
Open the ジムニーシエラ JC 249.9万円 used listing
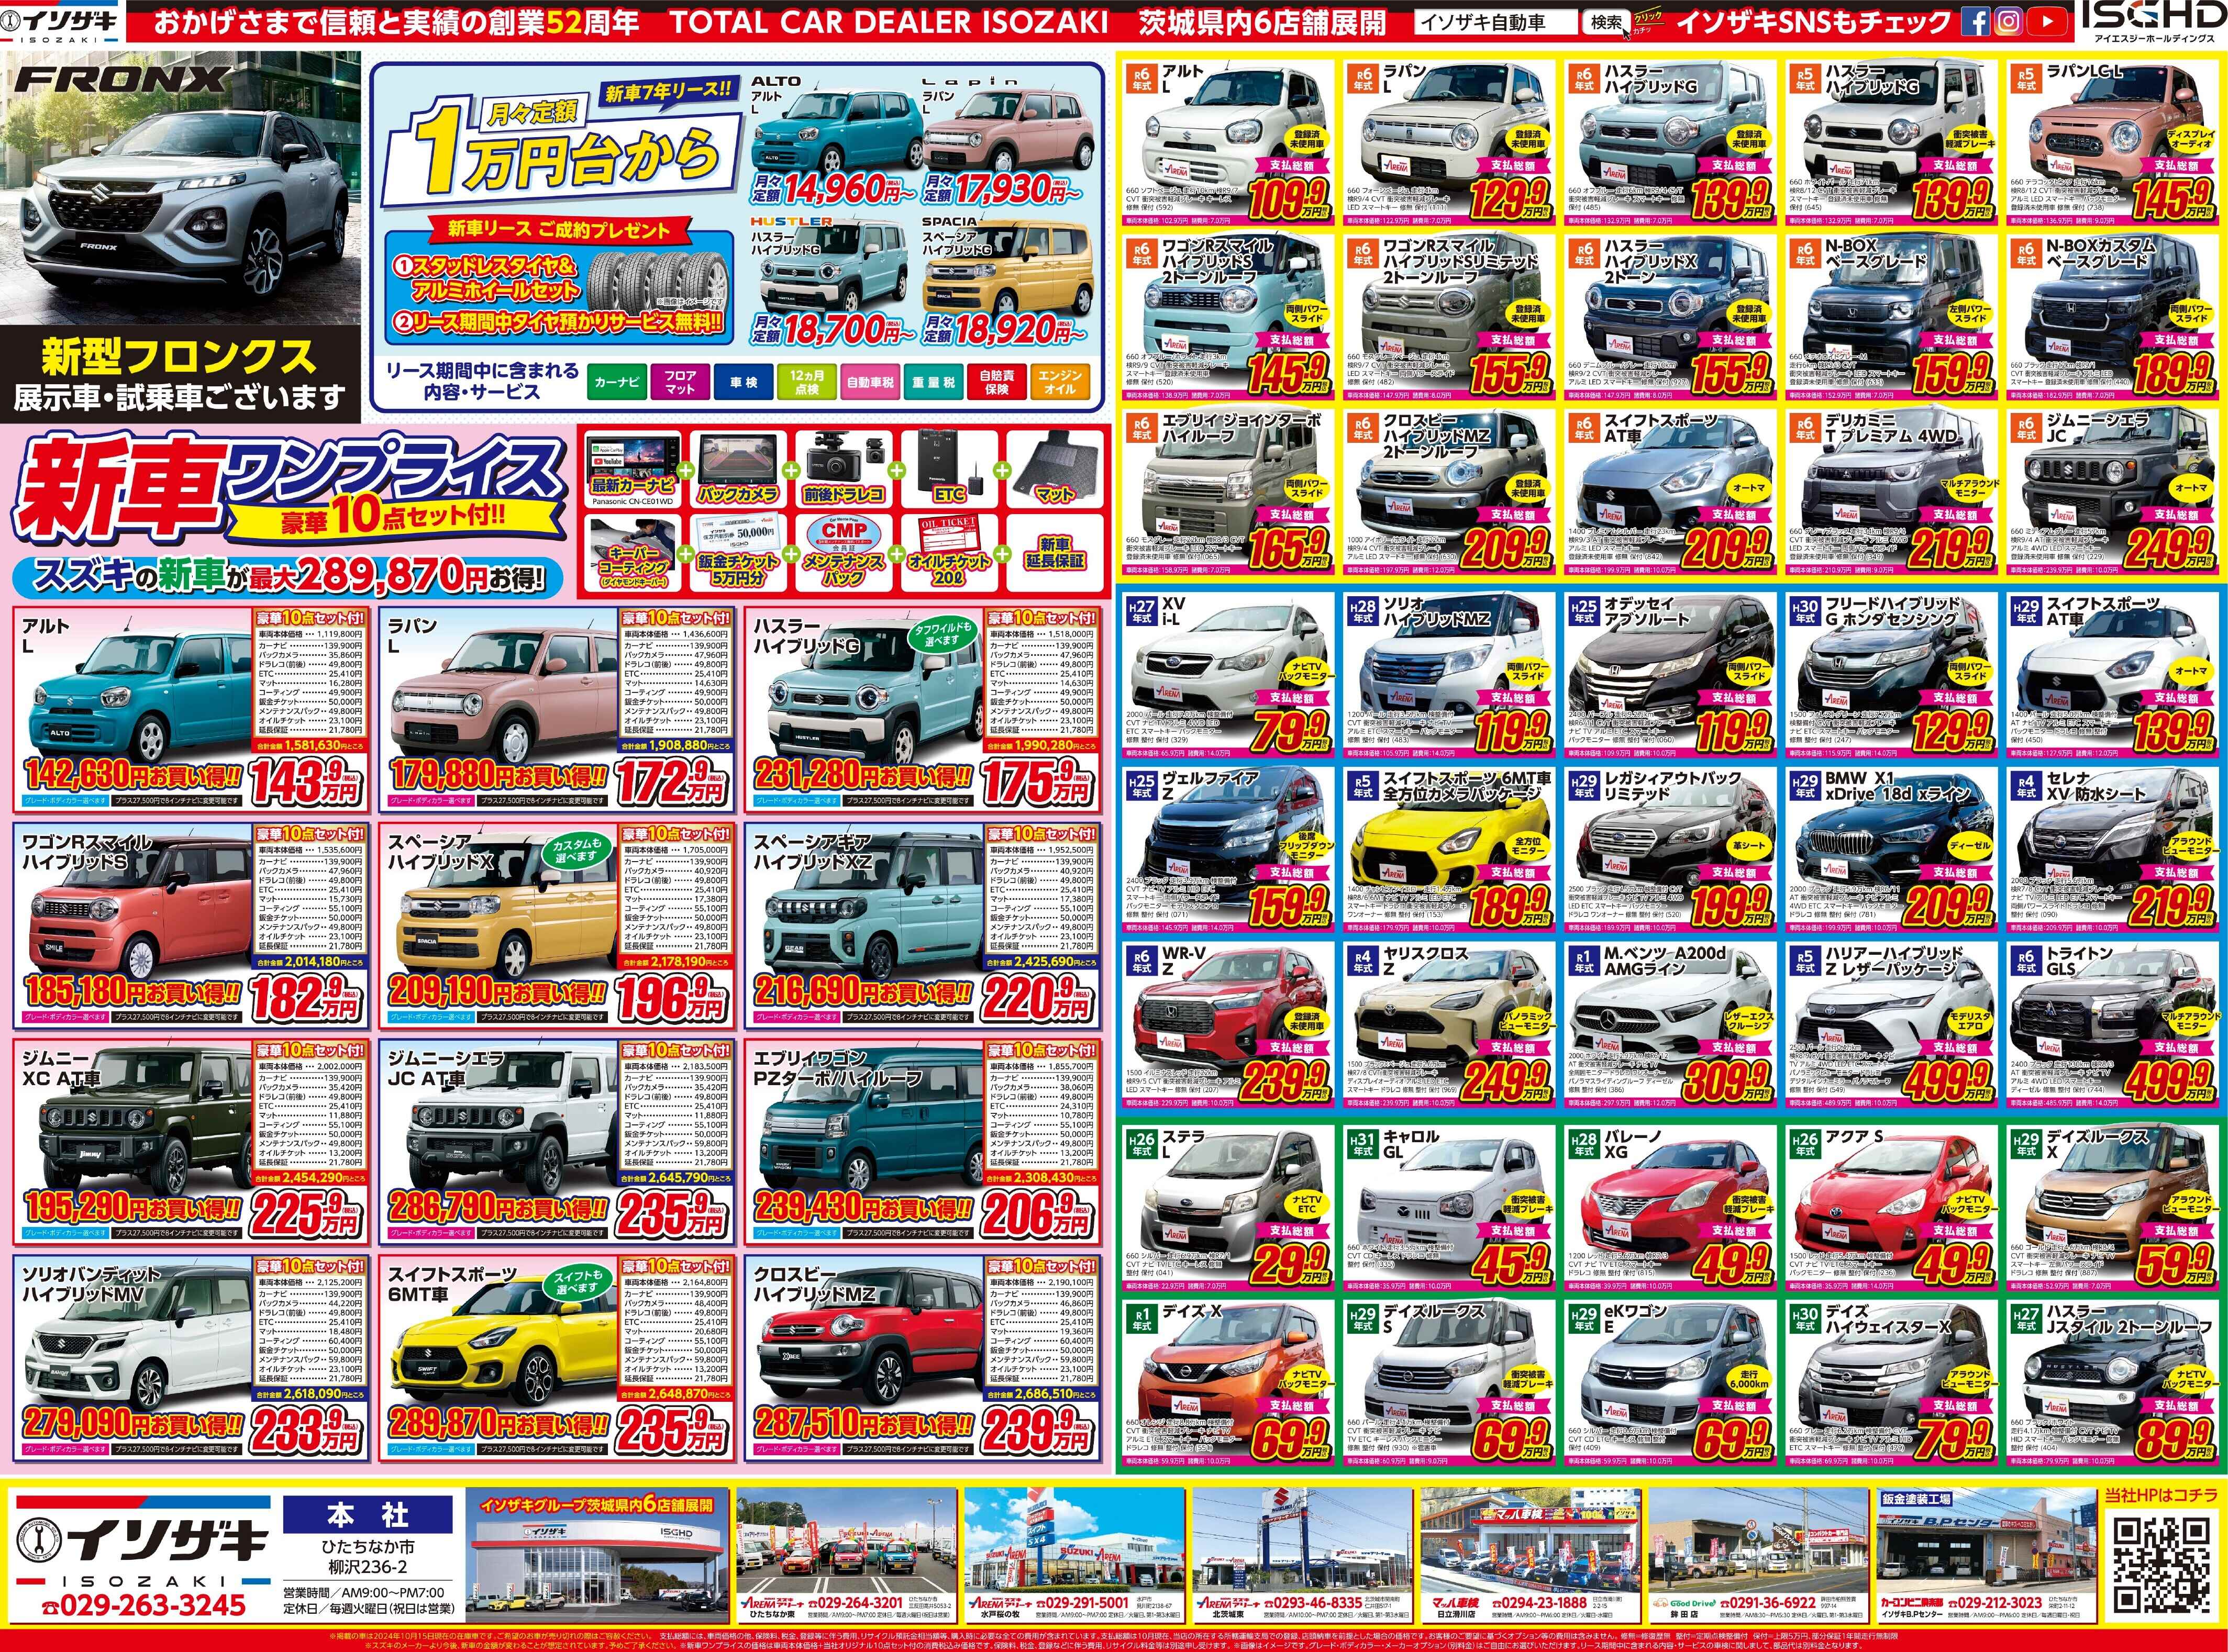[2112, 493]
